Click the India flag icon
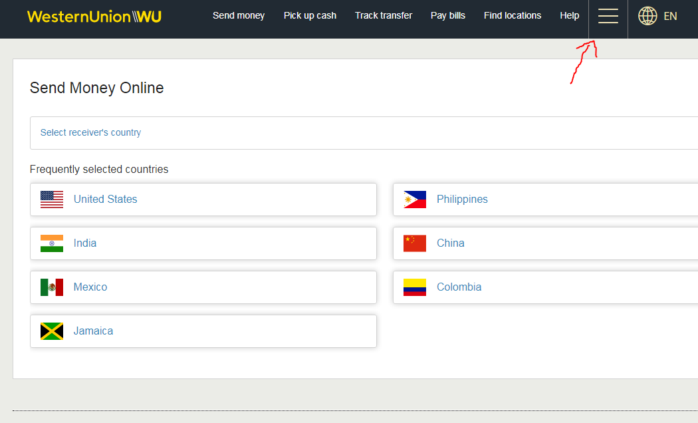This screenshot has height=423, width=698. 52,243
